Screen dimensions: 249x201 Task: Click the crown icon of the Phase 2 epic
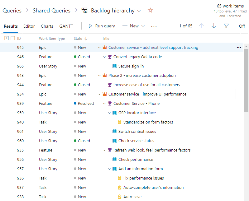tap(104, 75)
